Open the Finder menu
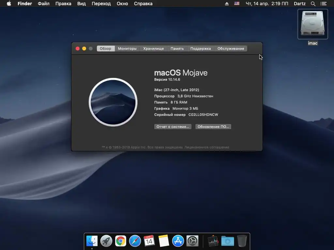 (x=25, y=4)
